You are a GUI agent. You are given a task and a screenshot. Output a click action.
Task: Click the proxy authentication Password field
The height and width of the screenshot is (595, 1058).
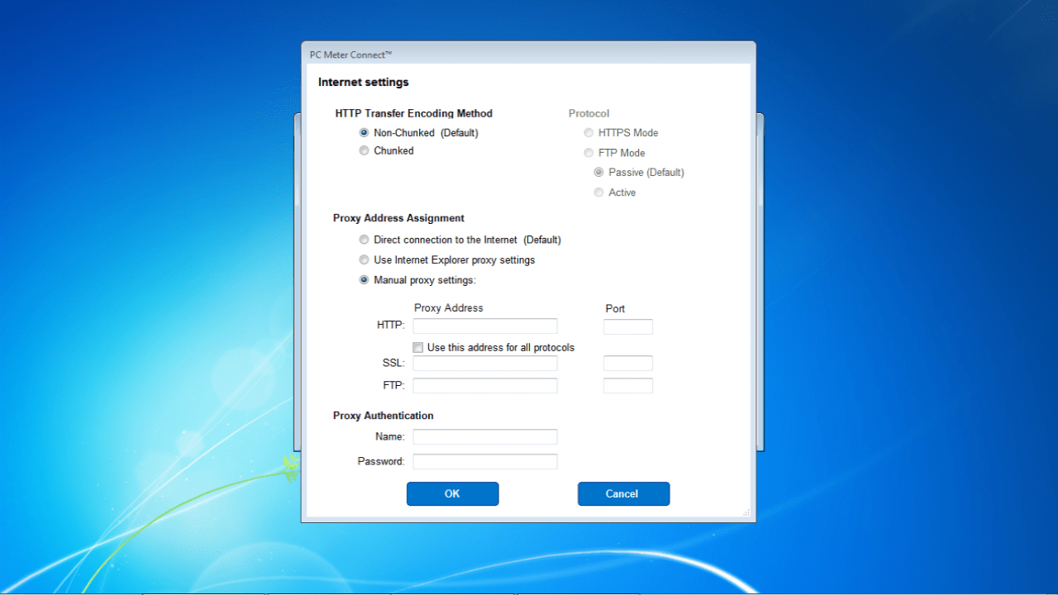(485, 462)
